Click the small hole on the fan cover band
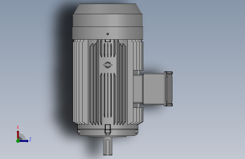Viewport: 245px width, 159px height. click(108, 34)
